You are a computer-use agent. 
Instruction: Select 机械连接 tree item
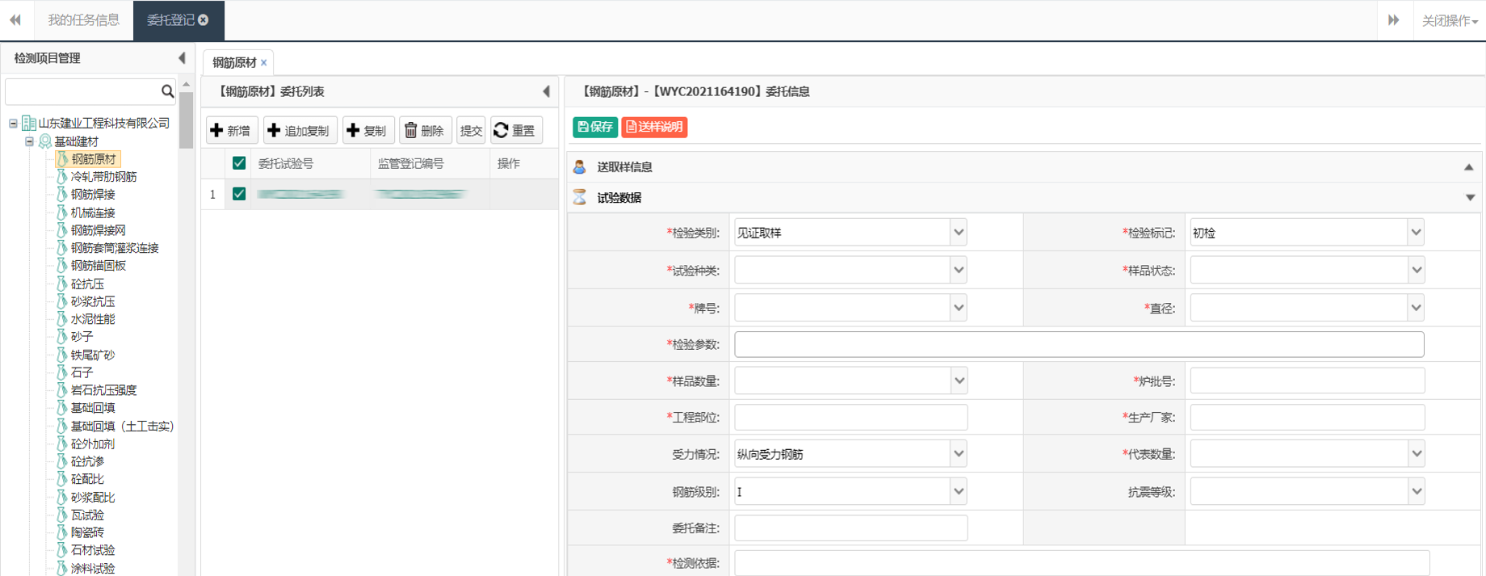[93, 212]
